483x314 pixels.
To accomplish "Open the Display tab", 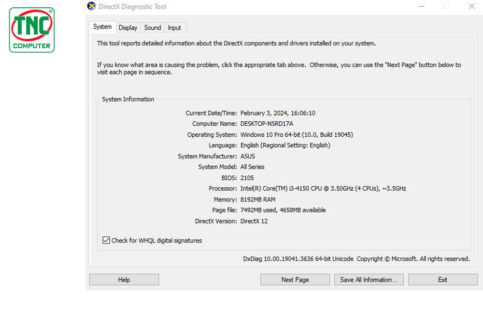I will click(128, 28).
